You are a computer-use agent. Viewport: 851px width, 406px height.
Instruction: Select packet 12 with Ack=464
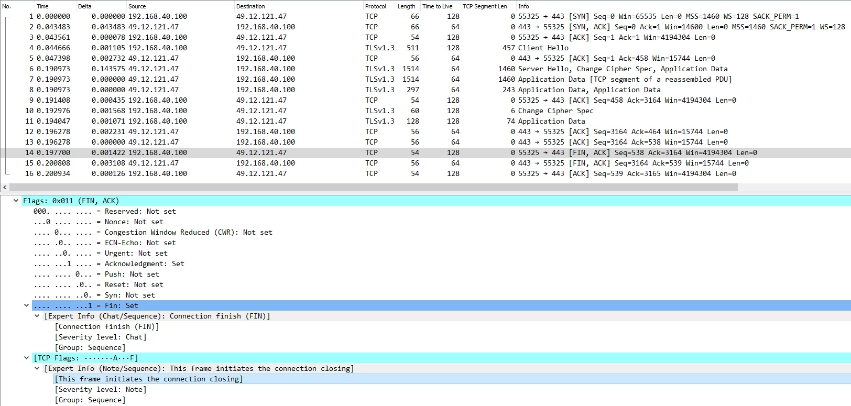click(x=425, y=131)
